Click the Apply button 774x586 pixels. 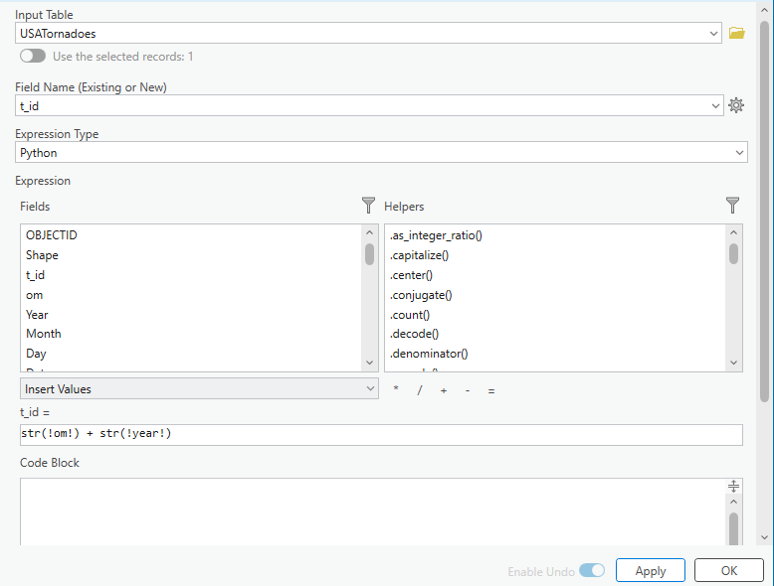(651, 571)
